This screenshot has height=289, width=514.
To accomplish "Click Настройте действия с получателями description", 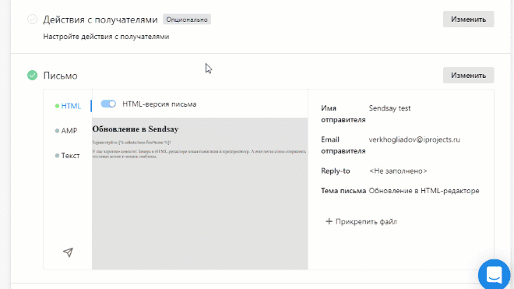I will pyautogui.click(x=106, y=37).
